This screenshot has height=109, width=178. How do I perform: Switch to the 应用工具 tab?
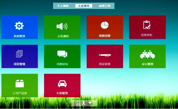(105, 6)
